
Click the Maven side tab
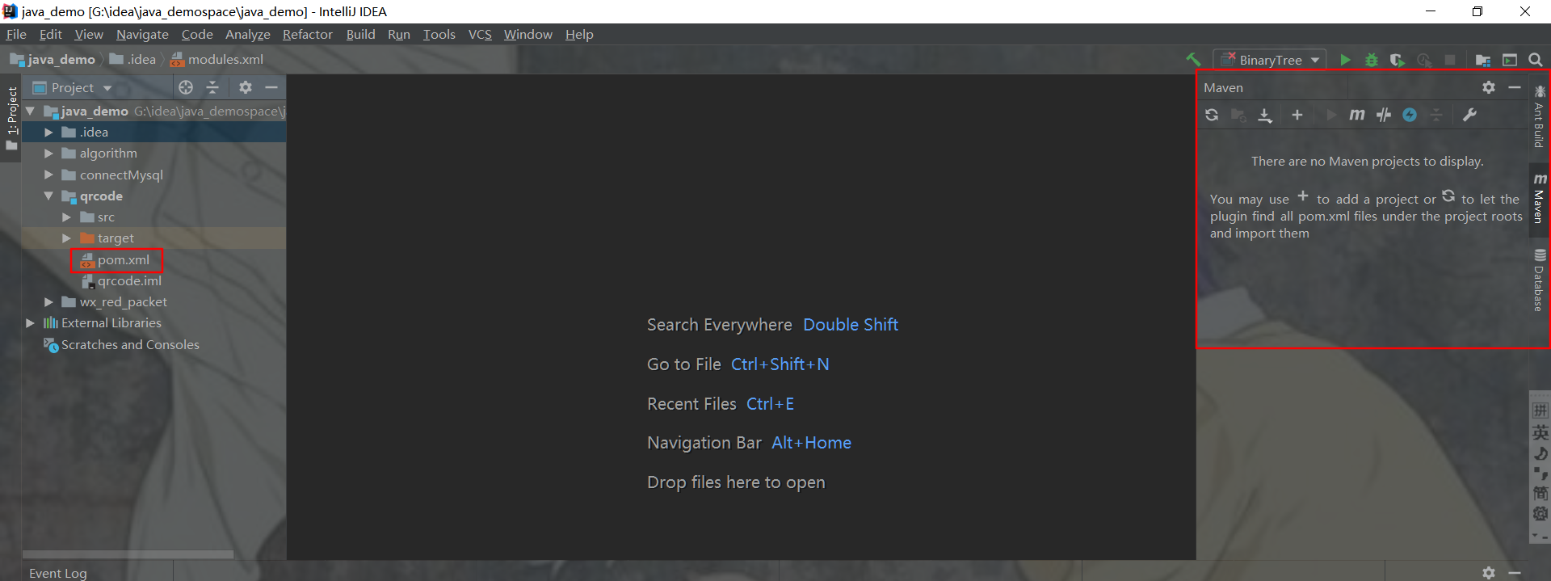(1540, 199)
